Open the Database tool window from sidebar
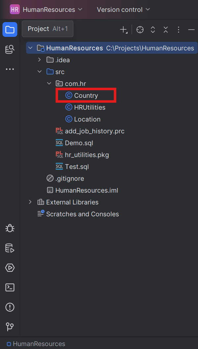Screen dimensions: 198x349 10,49
